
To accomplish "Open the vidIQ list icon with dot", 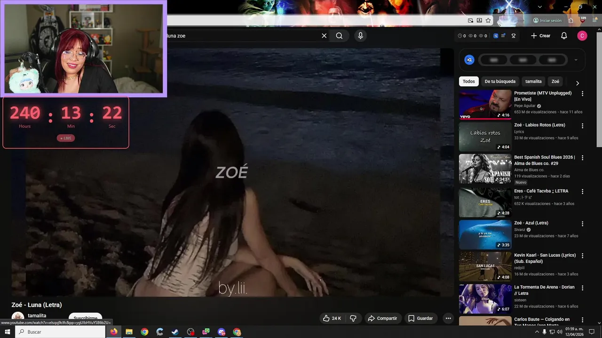I will coord(503,36).
